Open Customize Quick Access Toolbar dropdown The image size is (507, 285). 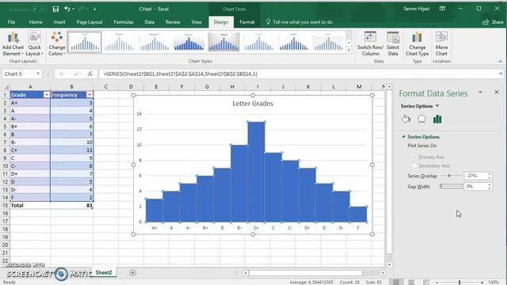click(x=94, y=9)
